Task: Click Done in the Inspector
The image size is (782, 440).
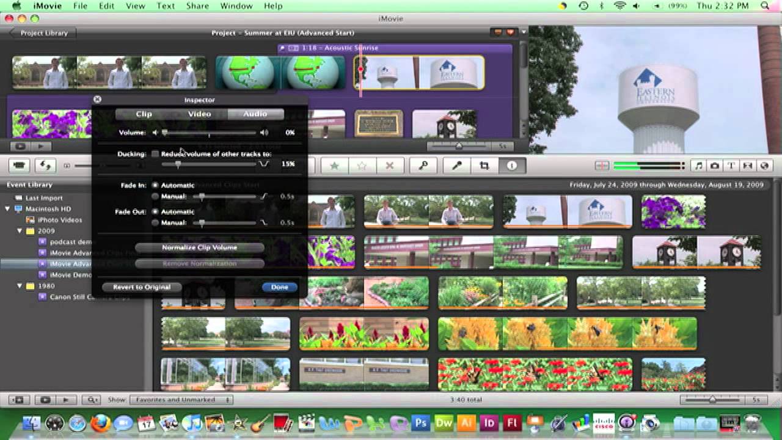Action: [x=280, y=287]
